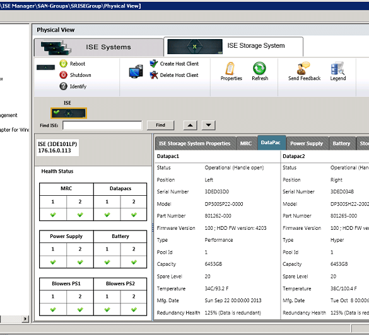Click the ISE (3DE101LP) 176.16.0.113 label
The width and height of the screenshot is (369, 335).
point(57,147)
